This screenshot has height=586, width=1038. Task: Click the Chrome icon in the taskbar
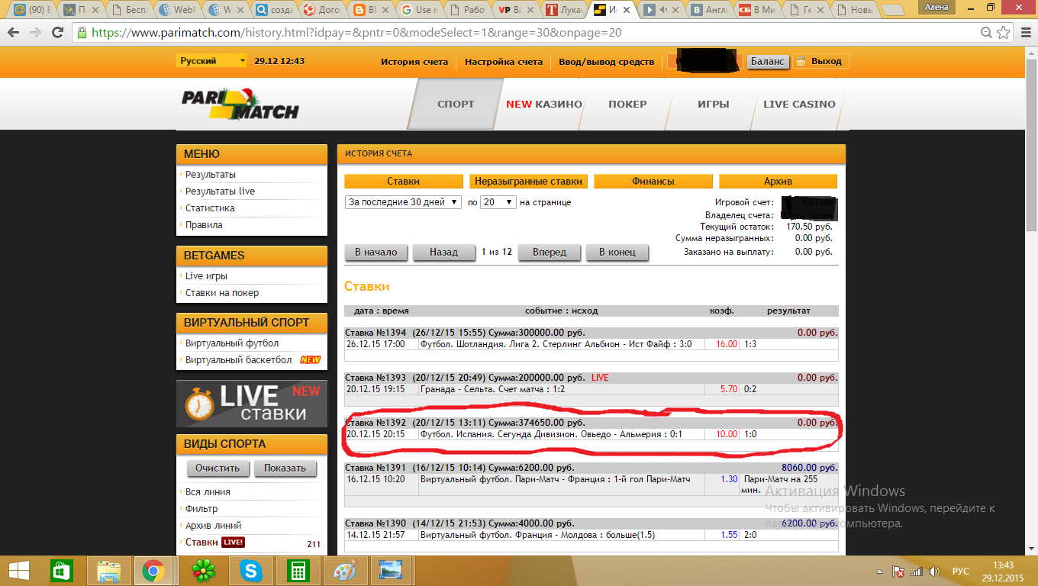click(x=153, y=570)
